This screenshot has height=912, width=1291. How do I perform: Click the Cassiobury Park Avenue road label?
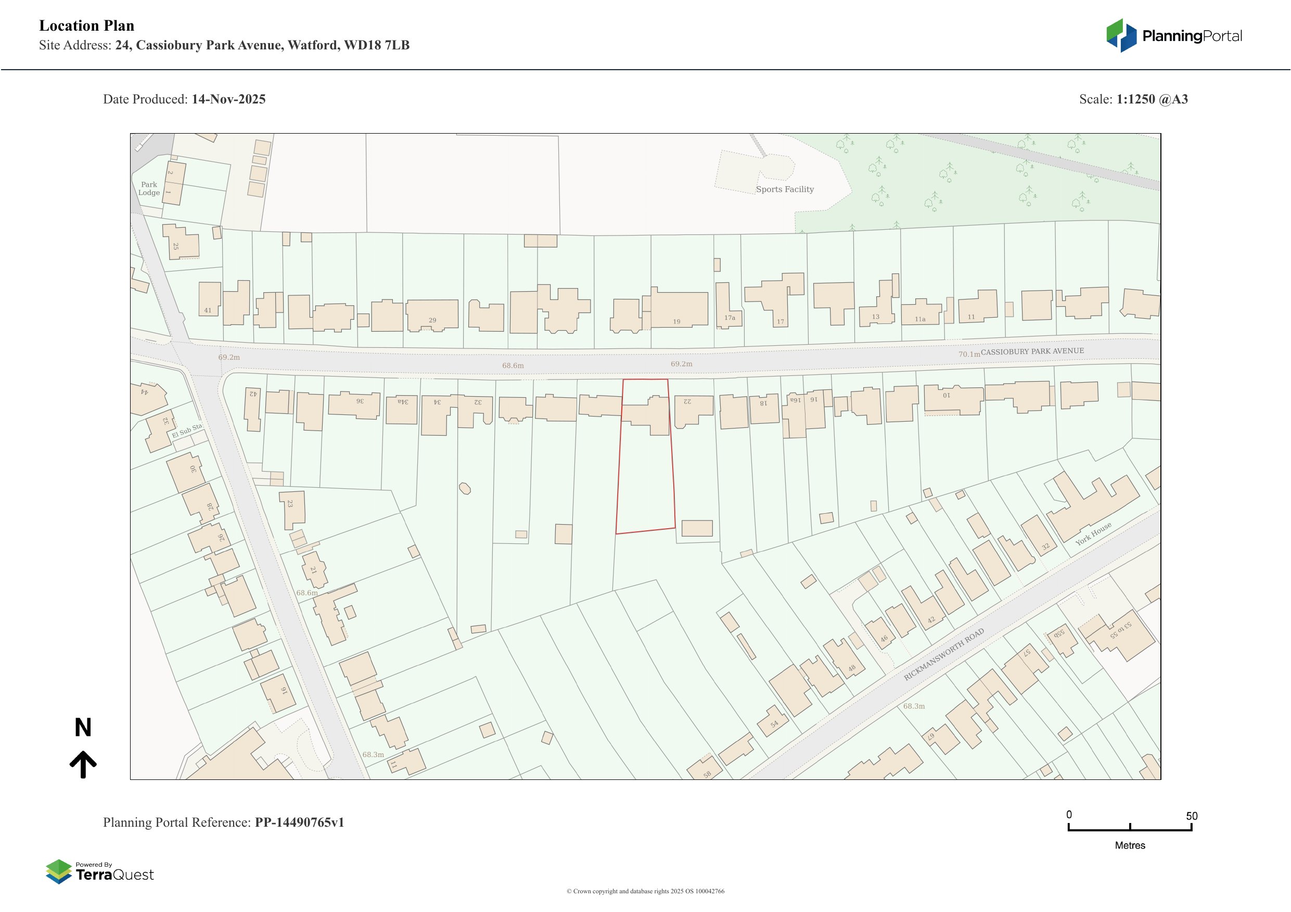click(x=1032, y=351)
